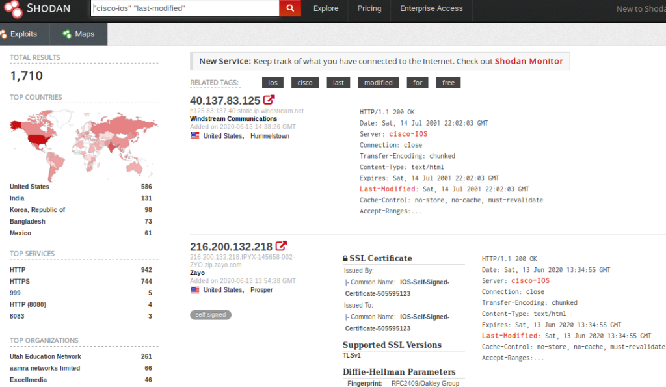The image size is (666, 387).
Task: Select the 'last' related tag
Action: coord(338,83)
